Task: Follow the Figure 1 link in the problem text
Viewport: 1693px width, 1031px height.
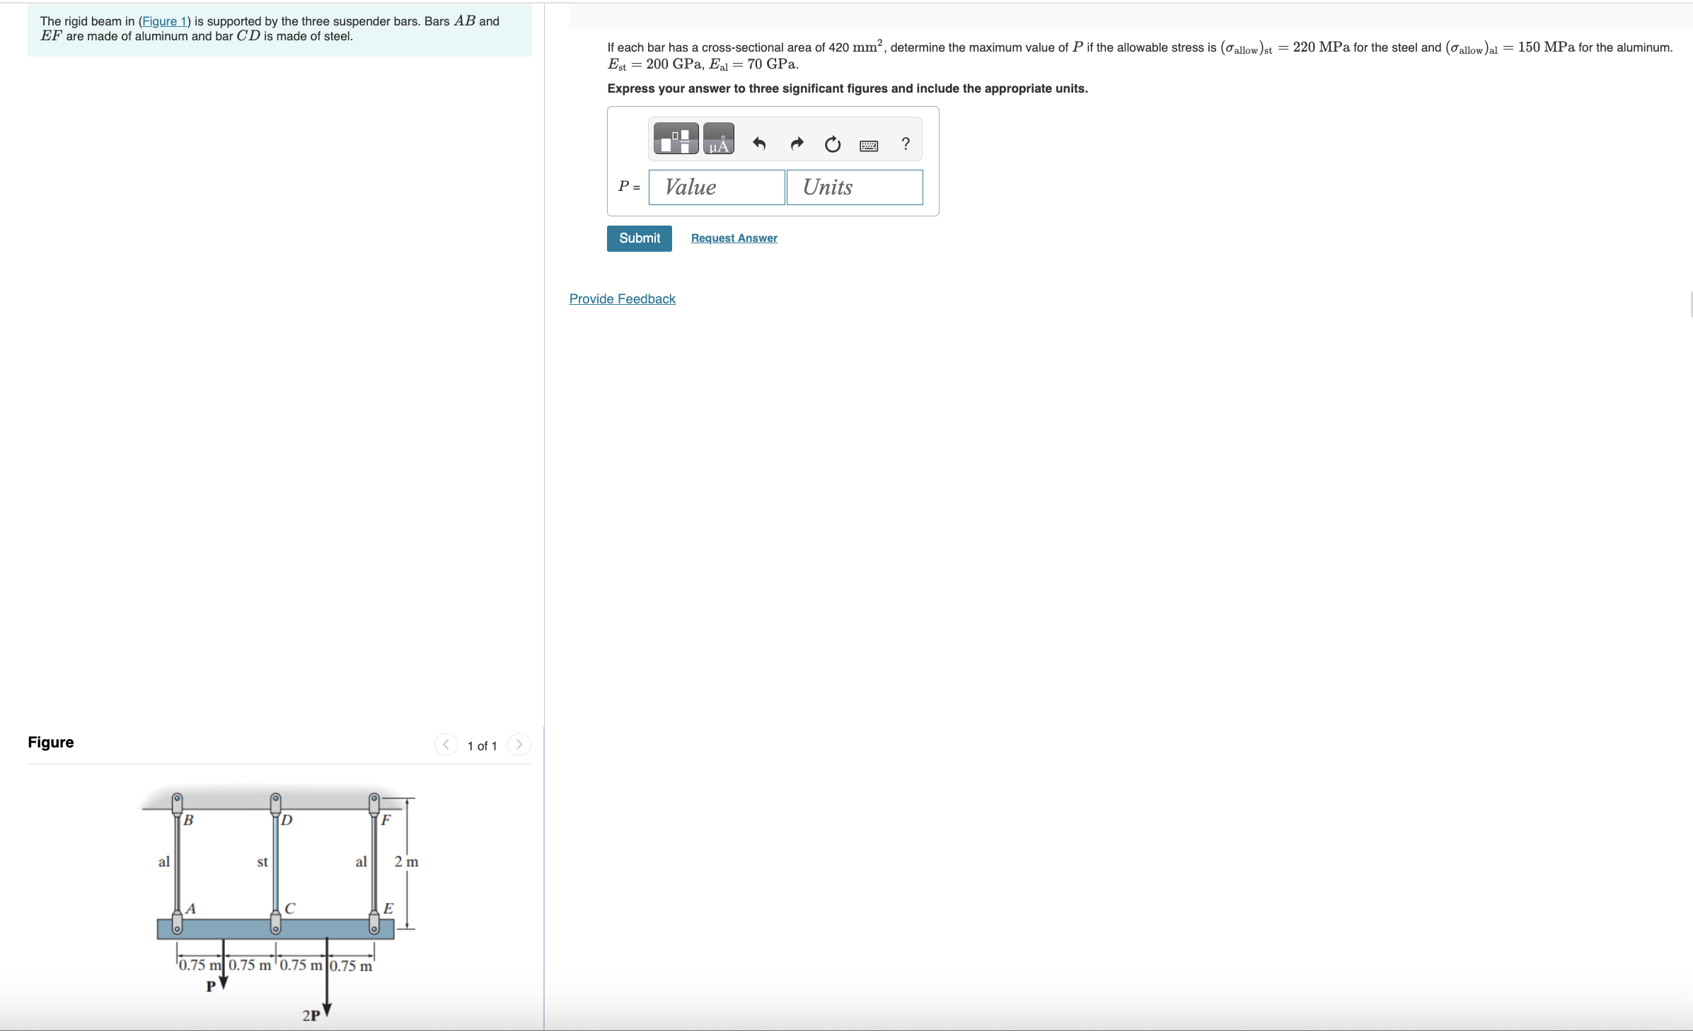Action: 164,21
